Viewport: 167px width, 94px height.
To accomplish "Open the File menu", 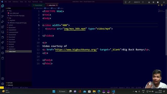I will click(6, 2).
